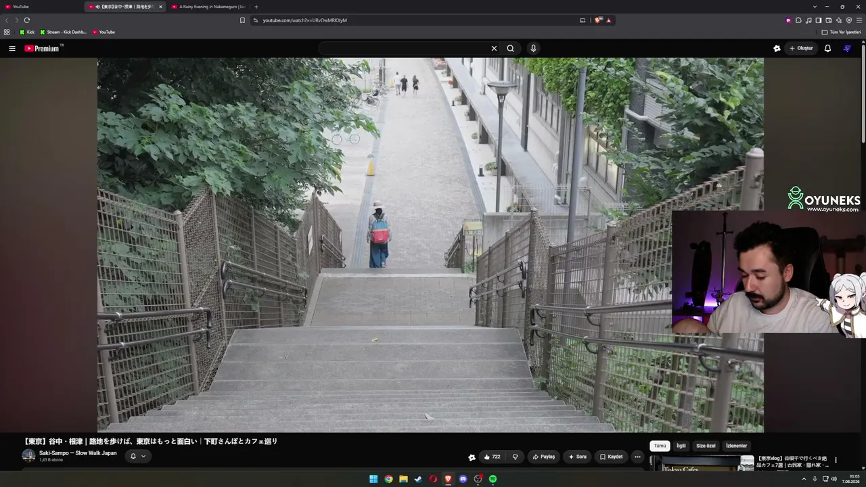Open Discord from the taskbar
Image resolution: width=866 pixels, height=487 pixels.
pos(463,479)
